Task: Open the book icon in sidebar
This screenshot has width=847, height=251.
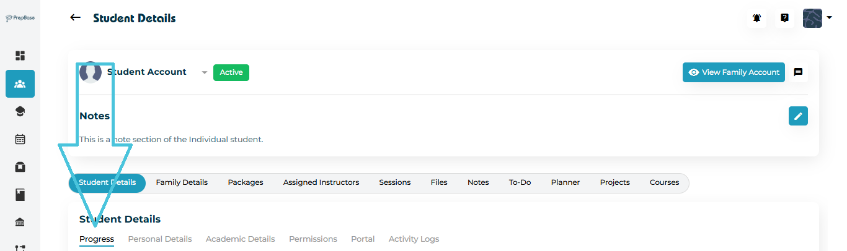Action: [20, 195]
